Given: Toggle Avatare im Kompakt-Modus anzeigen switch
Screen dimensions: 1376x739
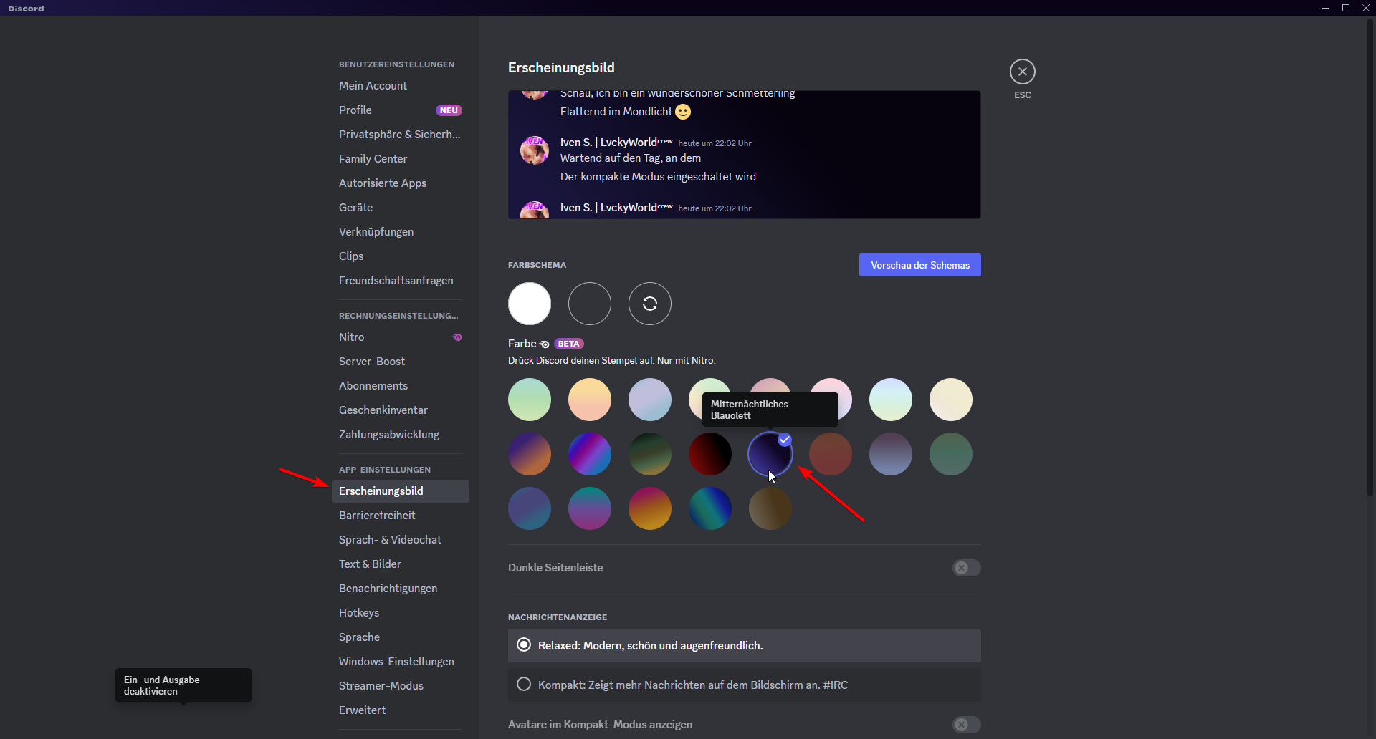Looking at the screenshot, I should (x=965, y=725).
